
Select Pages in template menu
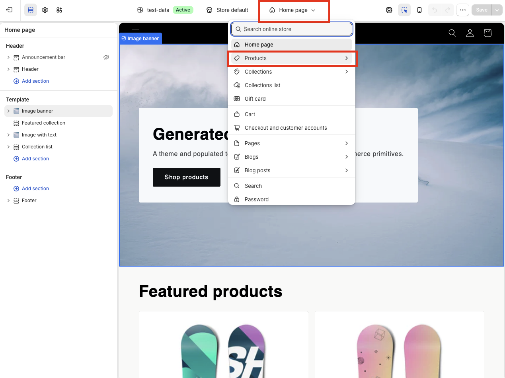tap(292, 143)
